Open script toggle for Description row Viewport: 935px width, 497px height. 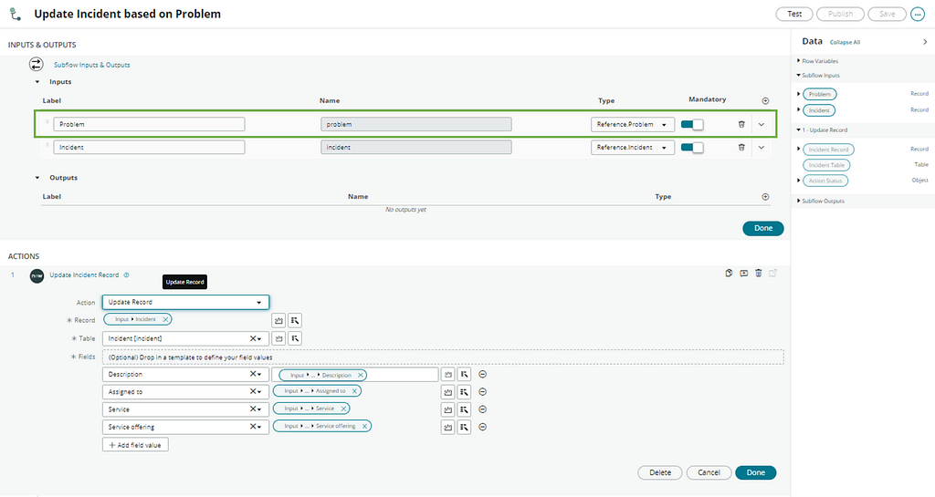coord(447,375)
